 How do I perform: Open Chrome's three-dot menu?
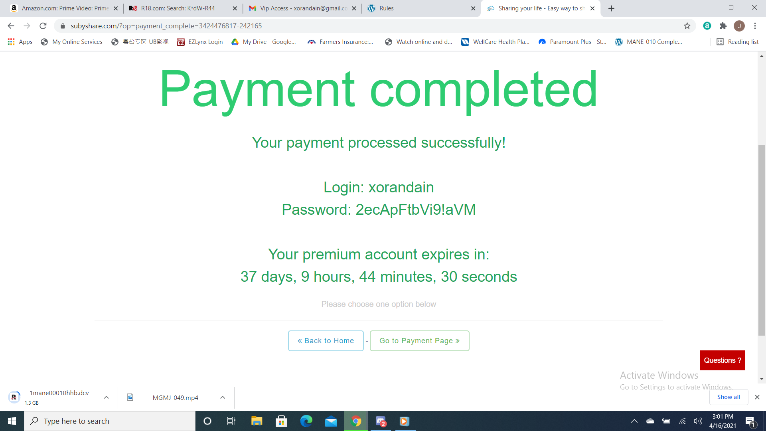point(755,26)
